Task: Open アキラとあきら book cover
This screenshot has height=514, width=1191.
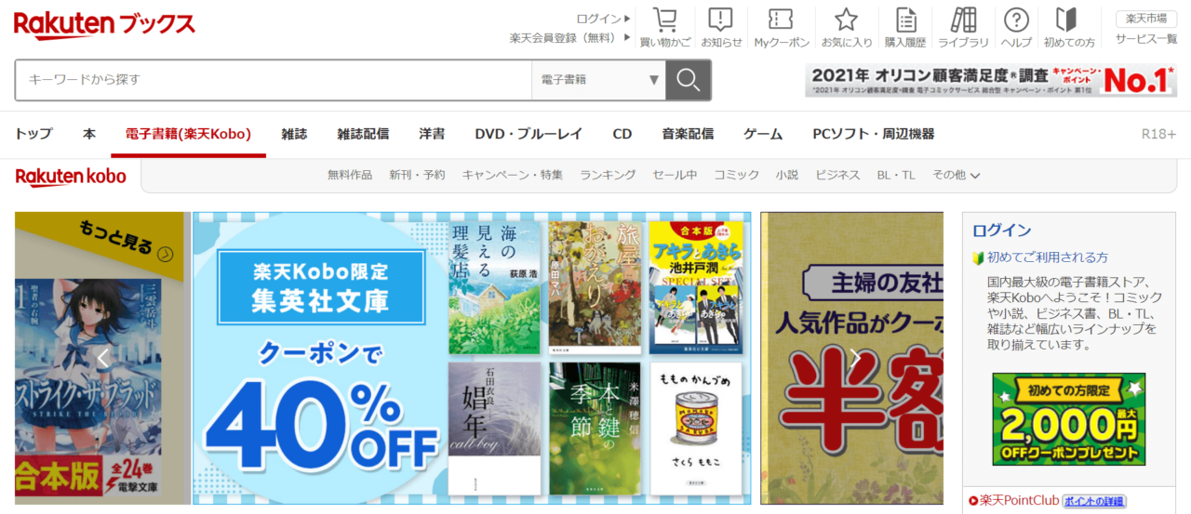Action: [695, 287]
